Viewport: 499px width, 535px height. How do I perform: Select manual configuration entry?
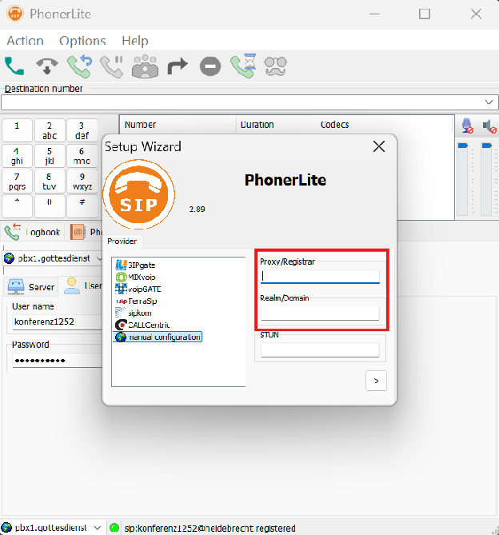pyautogui.click(x=158, y=337)
